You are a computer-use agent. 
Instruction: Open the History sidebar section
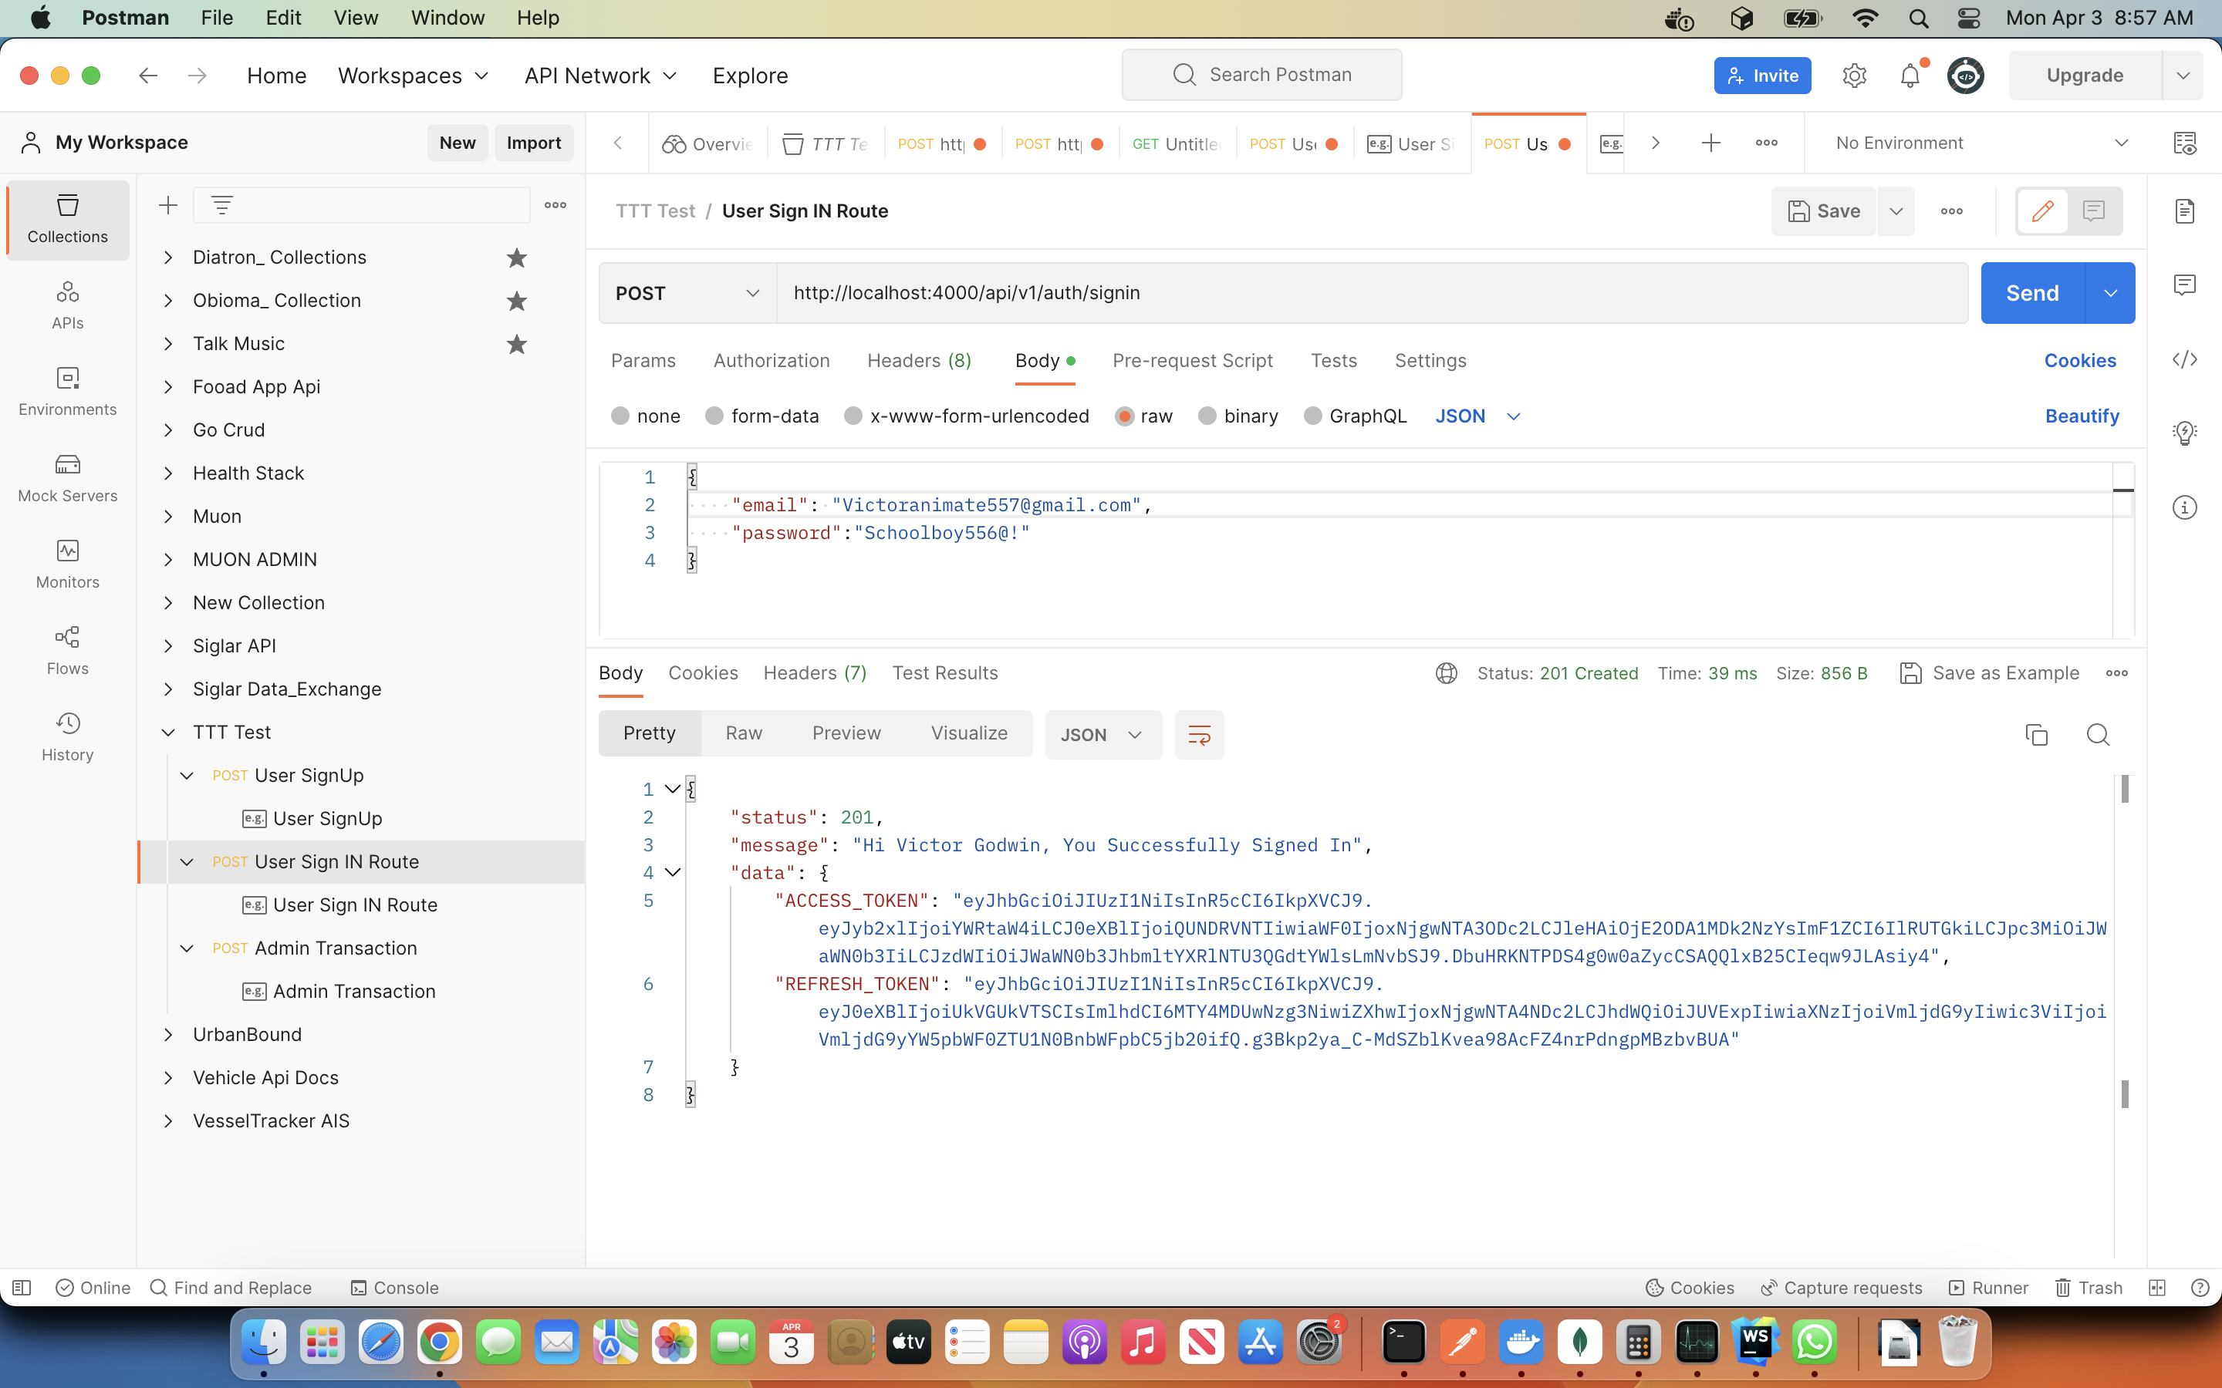[67, 737]
